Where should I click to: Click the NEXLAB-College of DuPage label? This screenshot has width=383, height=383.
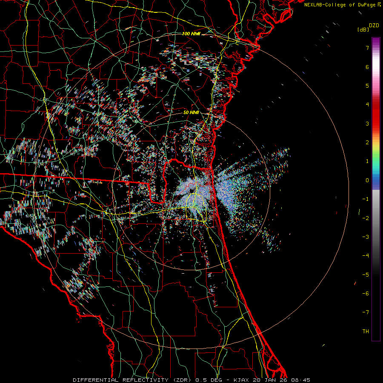click(x=342, y=5)
